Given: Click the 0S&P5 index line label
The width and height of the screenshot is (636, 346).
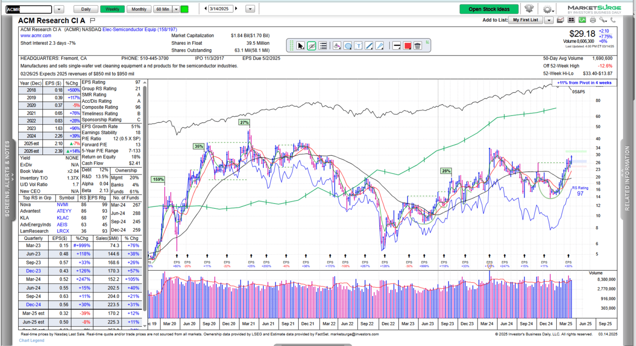Looking at the screenshot, I should 579,91.
